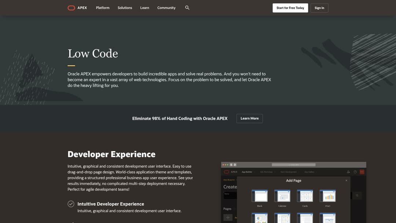This screenshot has height=223, width=396.
Task: Choose the Chart page type thumbnail
Action: point(327,196)
